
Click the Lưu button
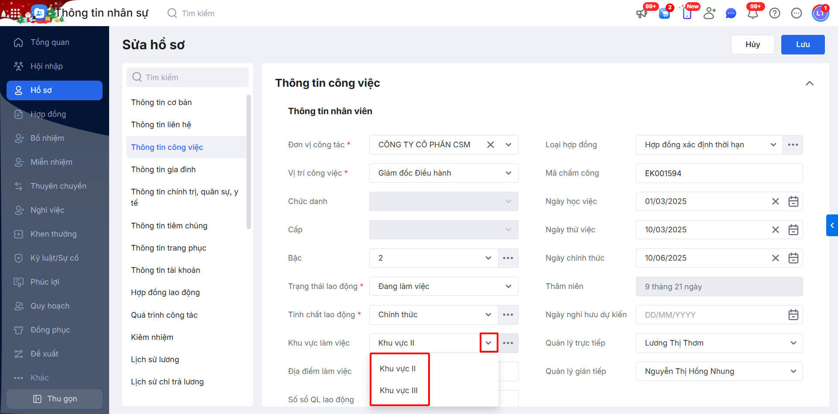point(803,44)
